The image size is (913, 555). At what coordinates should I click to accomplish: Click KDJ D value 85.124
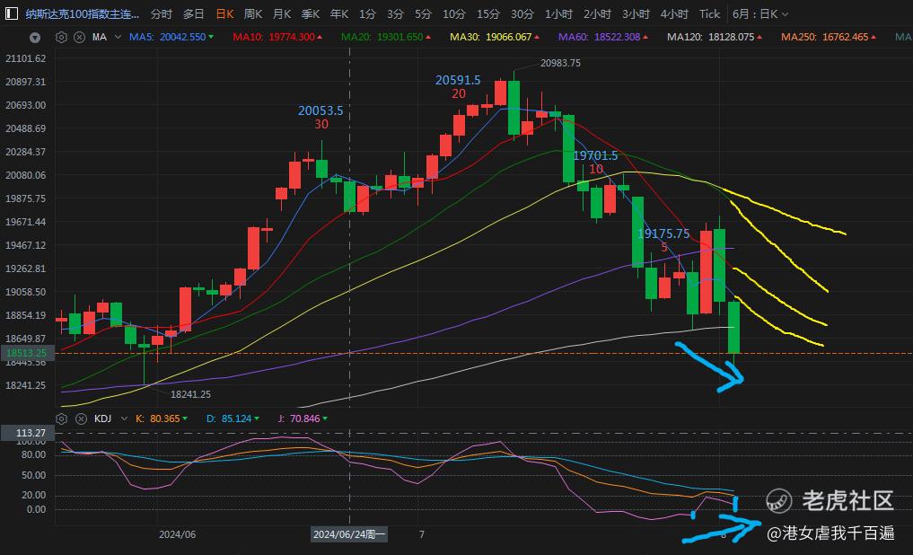click(236, 418)
